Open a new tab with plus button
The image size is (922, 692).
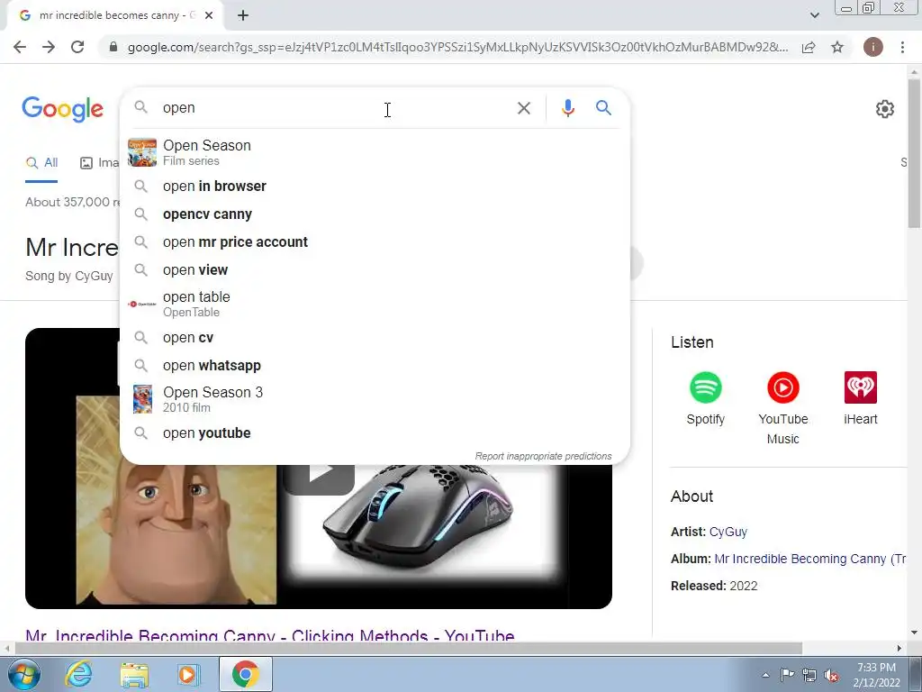243,16
